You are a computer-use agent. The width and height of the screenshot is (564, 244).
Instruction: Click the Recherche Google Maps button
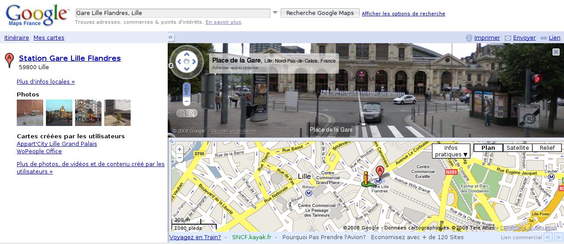point(320,13)
